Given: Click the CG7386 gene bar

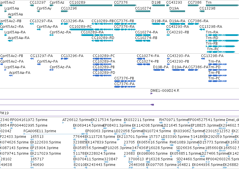Looking at the screenshot, I should point(194,5).
